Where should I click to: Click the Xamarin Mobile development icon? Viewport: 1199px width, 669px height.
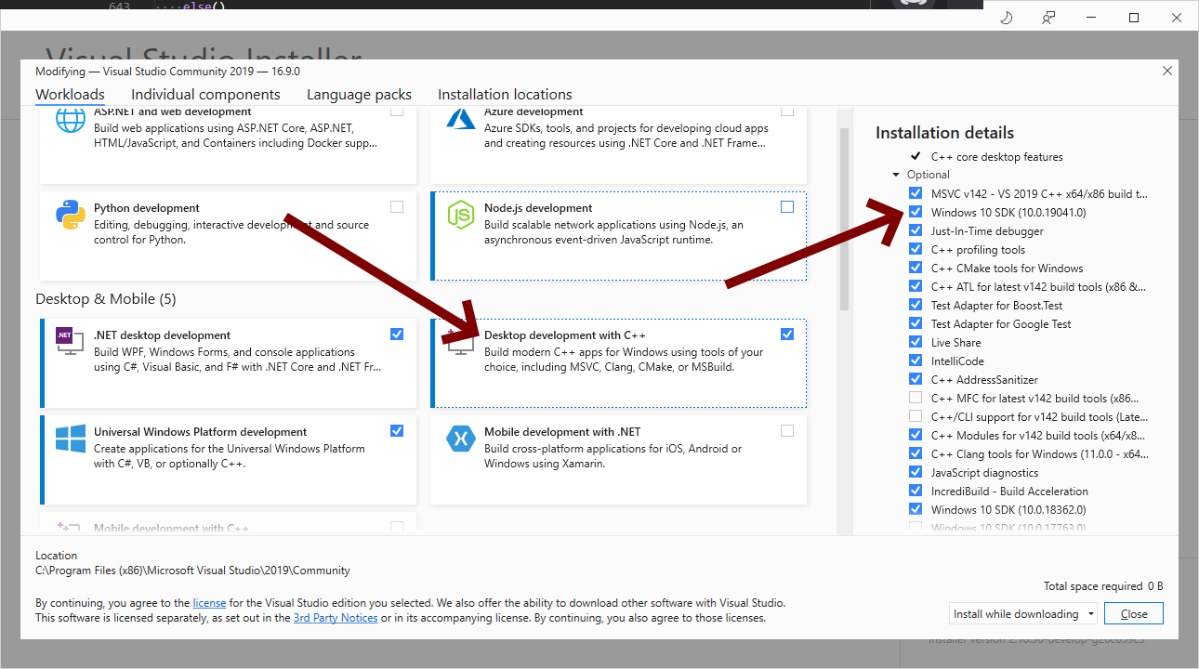coord(461,439)
